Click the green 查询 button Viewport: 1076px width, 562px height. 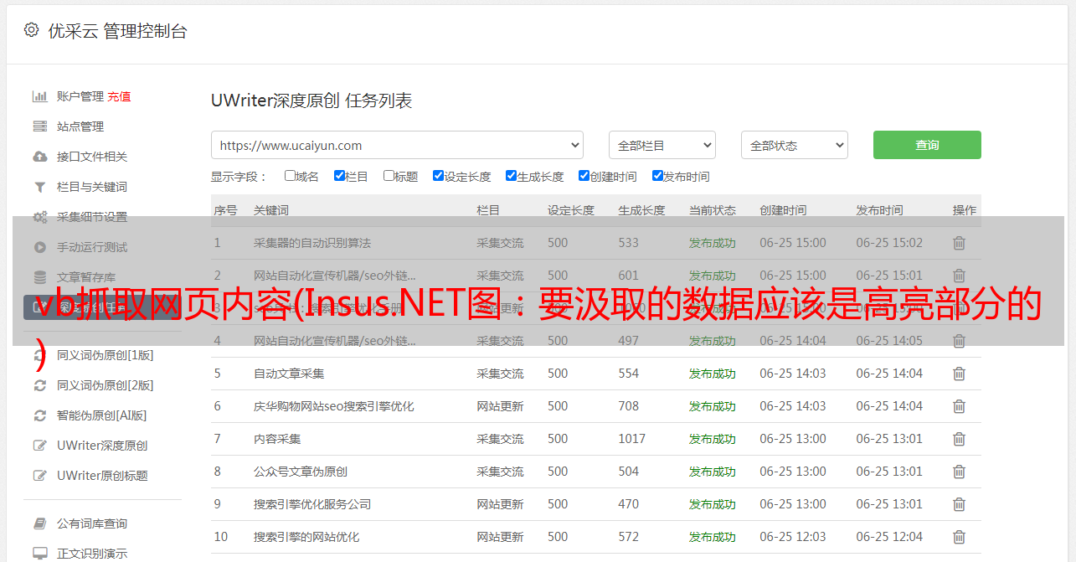click(x=927, y=145)
